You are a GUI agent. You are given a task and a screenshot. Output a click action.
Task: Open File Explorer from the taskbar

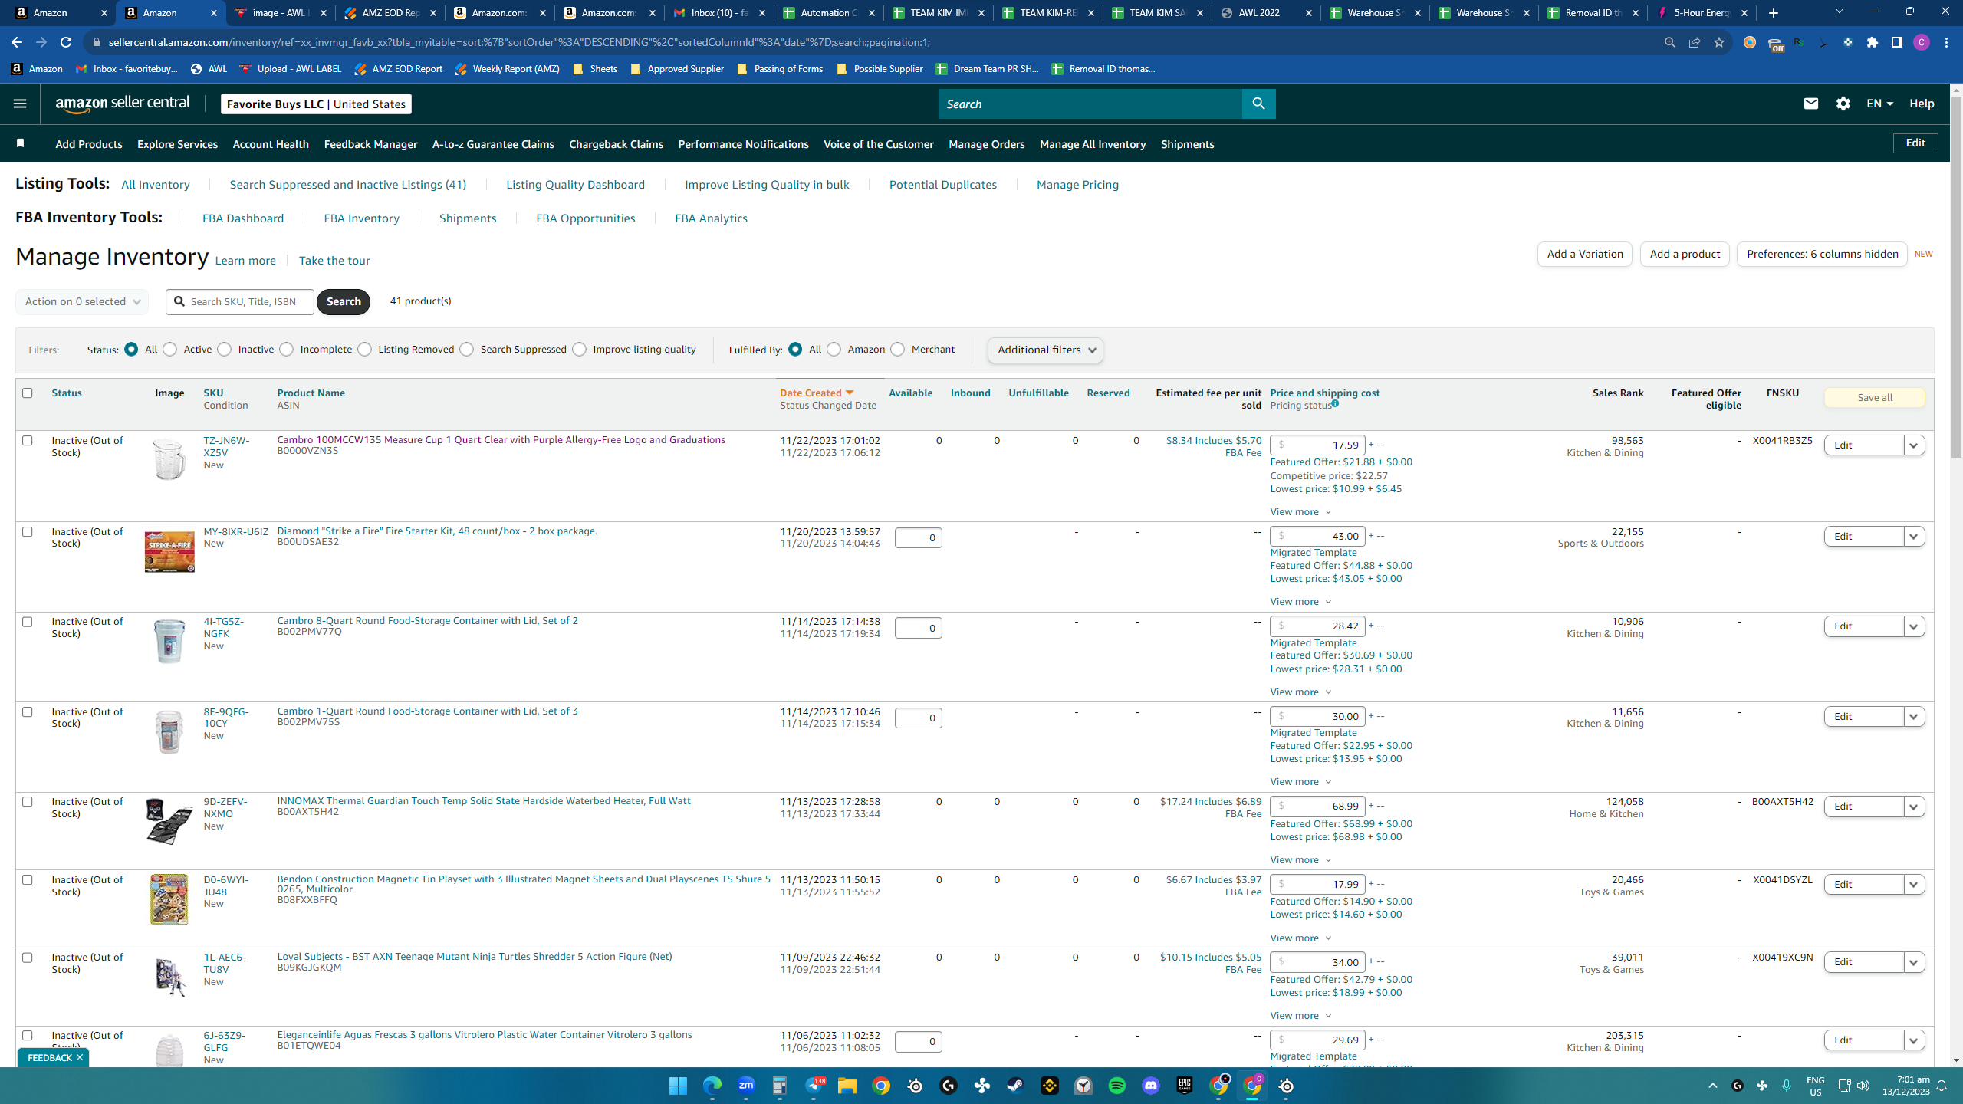(x=847, y=1086)
